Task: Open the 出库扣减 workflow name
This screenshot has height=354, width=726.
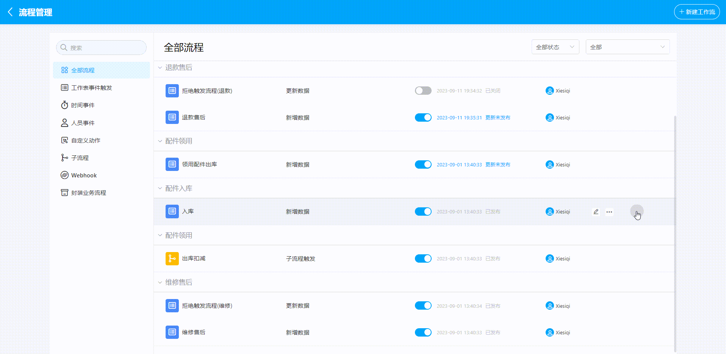Action: coord(194,258)
